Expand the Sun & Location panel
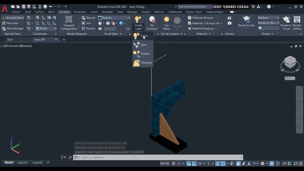 click(x=171, y=34)
